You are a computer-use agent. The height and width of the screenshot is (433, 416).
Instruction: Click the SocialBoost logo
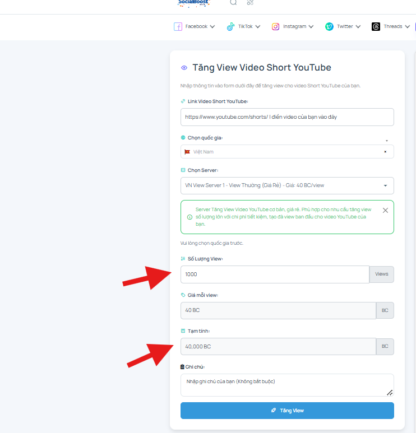(193, 3)
